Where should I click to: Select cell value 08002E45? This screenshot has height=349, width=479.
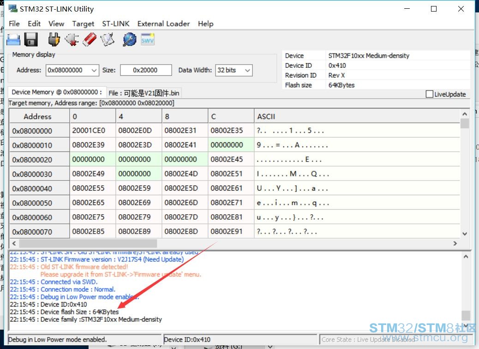point(231,159)
